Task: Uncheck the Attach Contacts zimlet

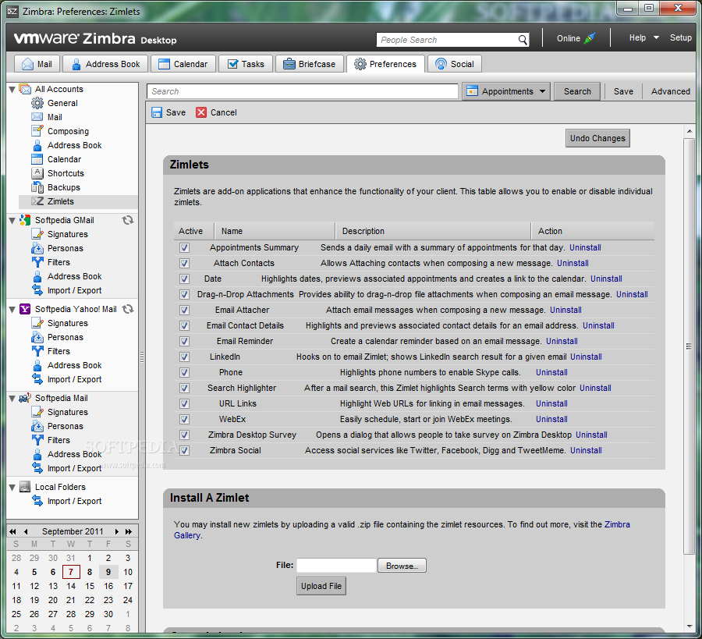Action: click(x=184, y=263)
